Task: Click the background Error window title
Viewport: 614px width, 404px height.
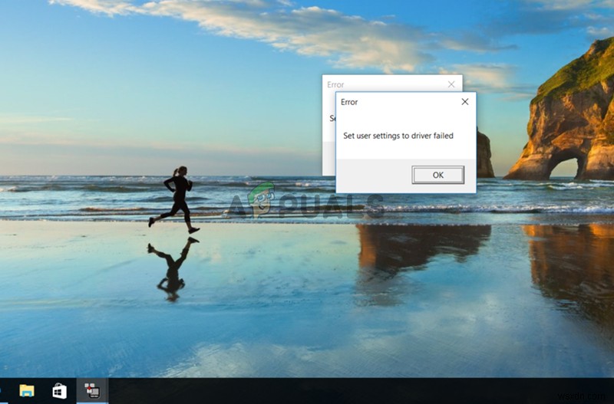Action: pos(335,84)
